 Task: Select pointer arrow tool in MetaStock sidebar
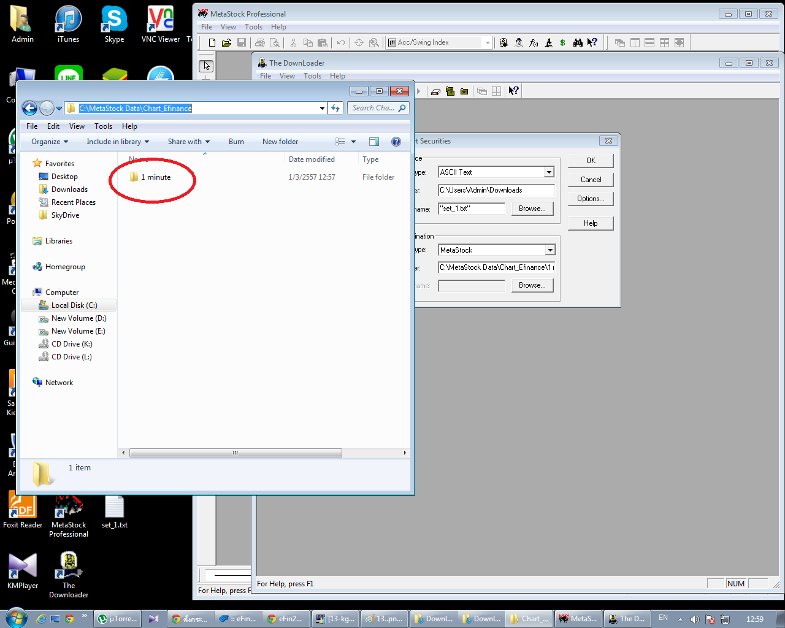click(206, 66)
